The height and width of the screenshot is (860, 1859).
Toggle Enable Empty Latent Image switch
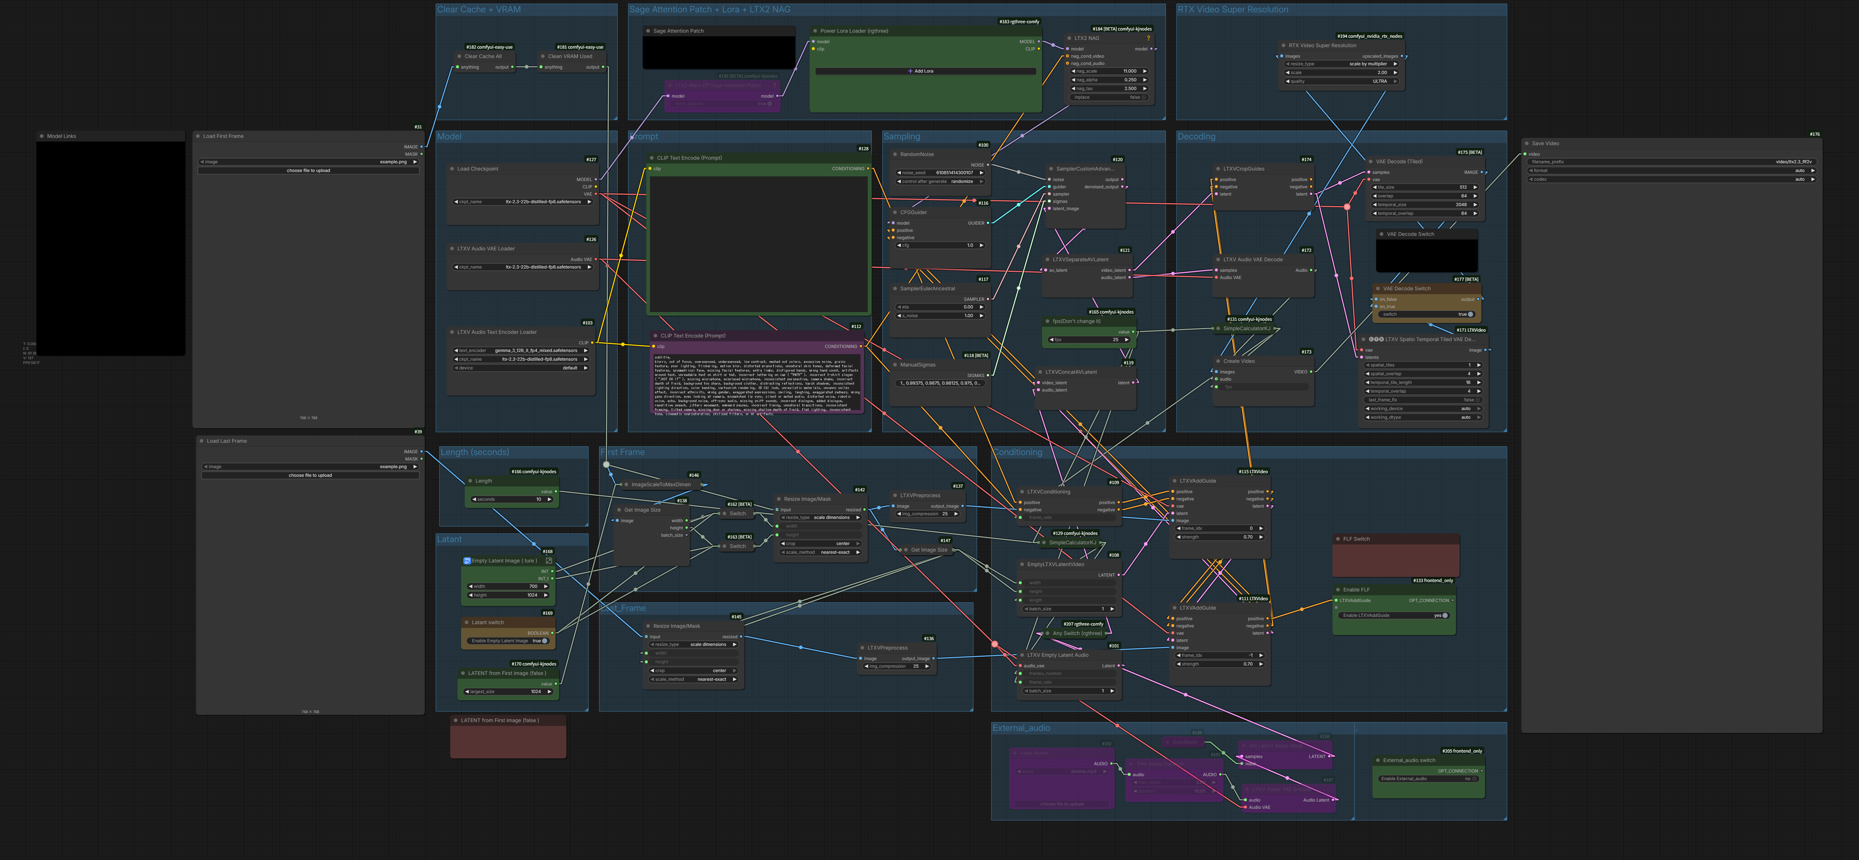point(509,641)
